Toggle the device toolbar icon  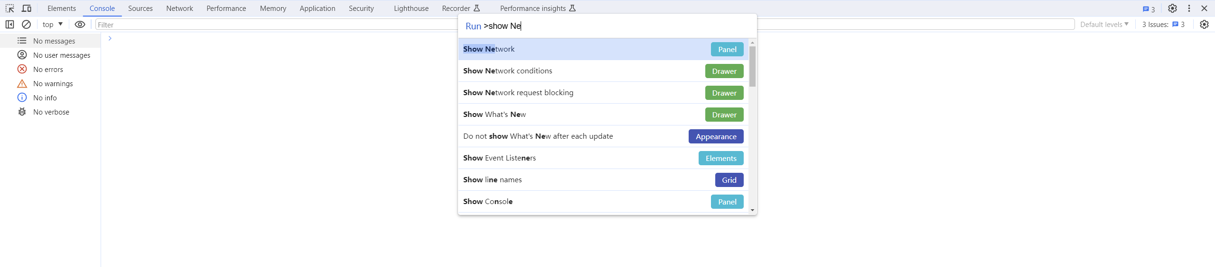coord(27,9)
